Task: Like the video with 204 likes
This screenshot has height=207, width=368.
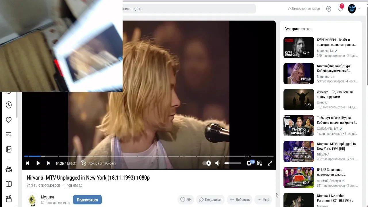Action: (186, 200)
